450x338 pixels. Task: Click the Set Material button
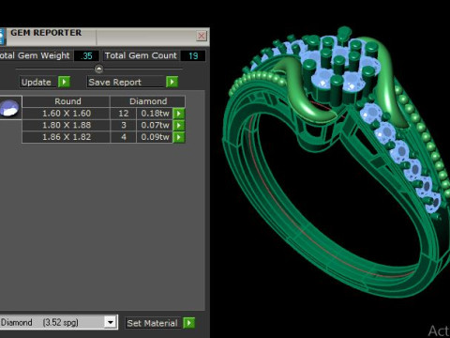click(x=154, y=323)
